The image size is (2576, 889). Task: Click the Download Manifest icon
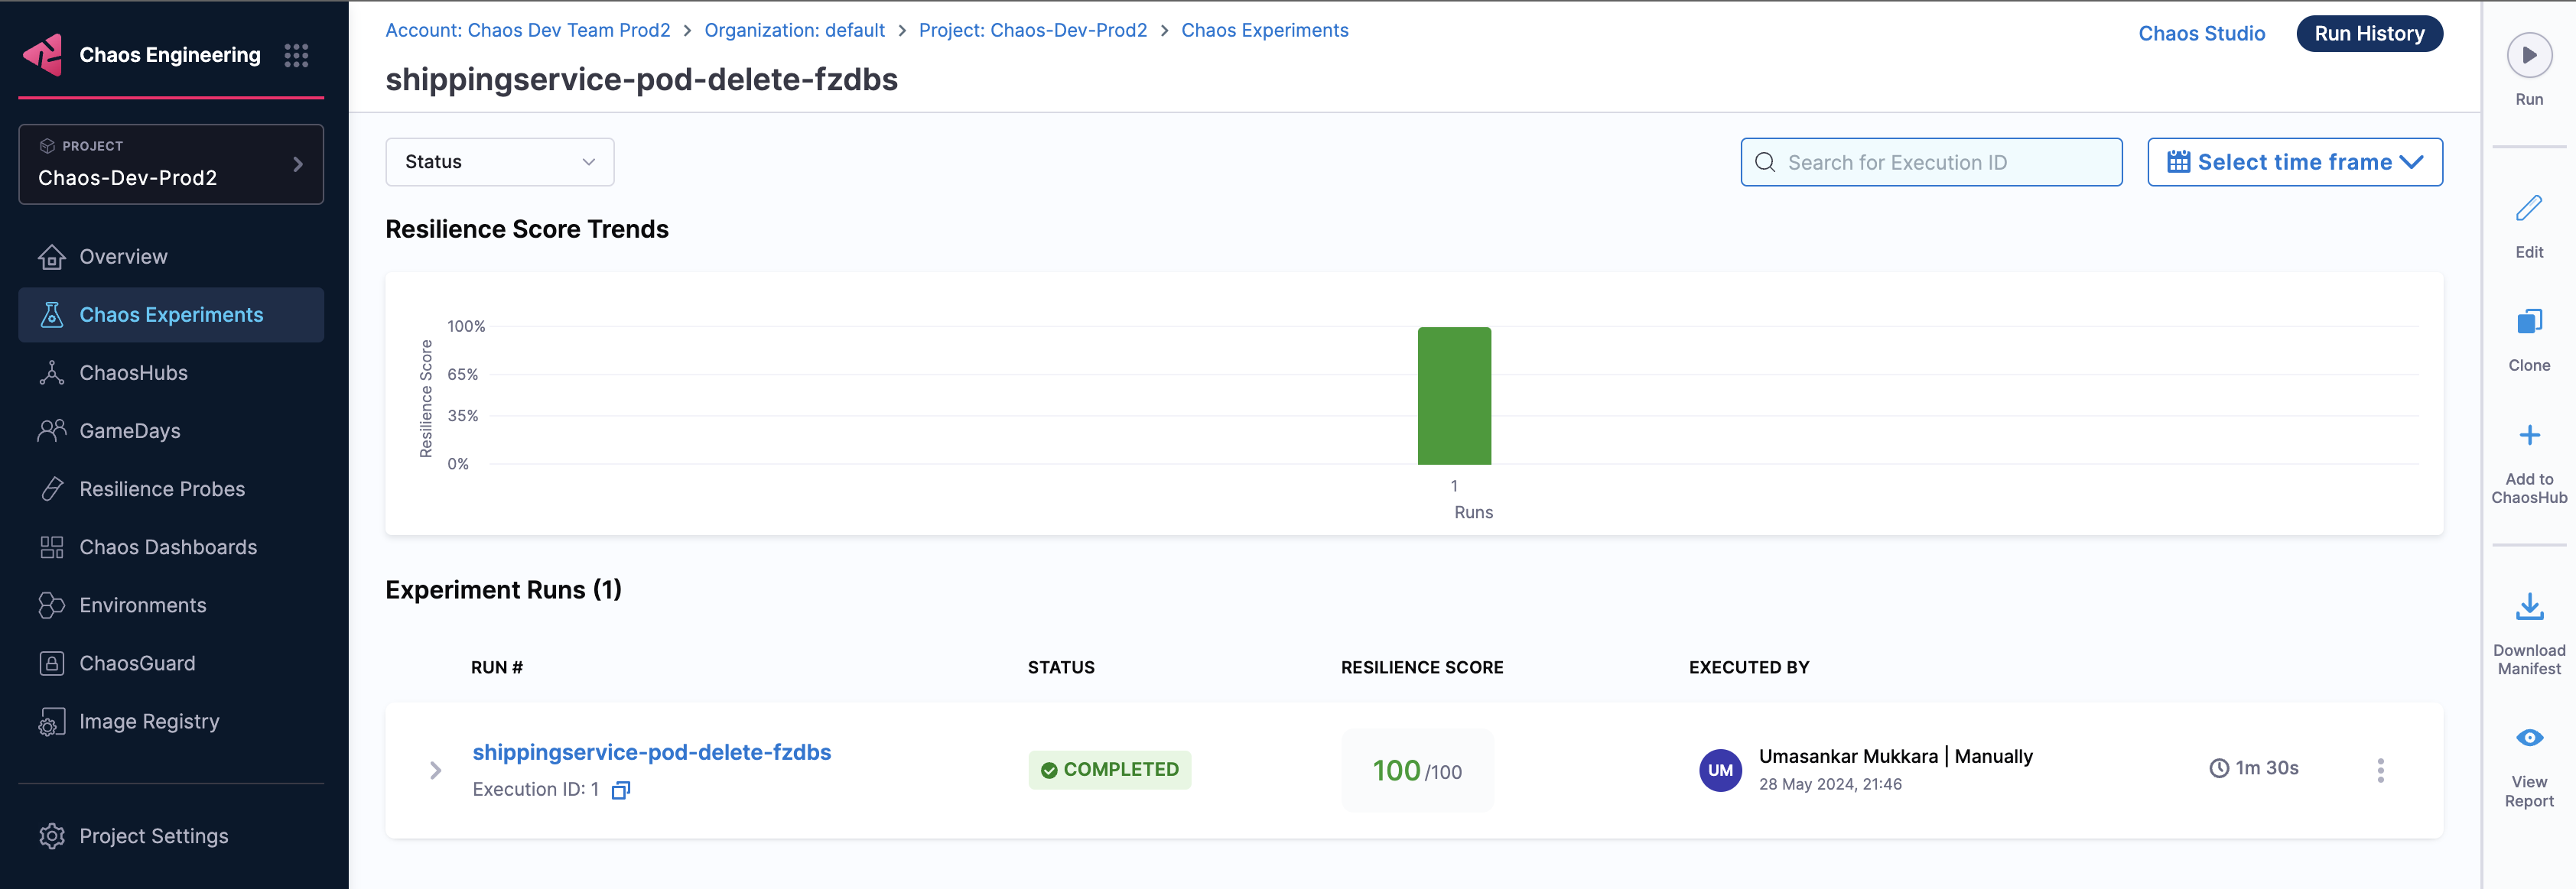[x=2528, y=606]
